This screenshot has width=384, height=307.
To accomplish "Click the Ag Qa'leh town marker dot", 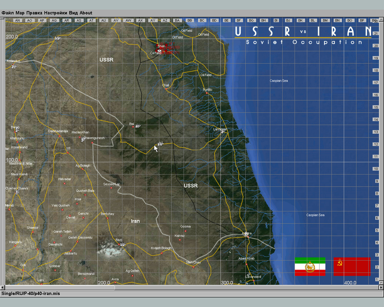I will tap(132, 276).
